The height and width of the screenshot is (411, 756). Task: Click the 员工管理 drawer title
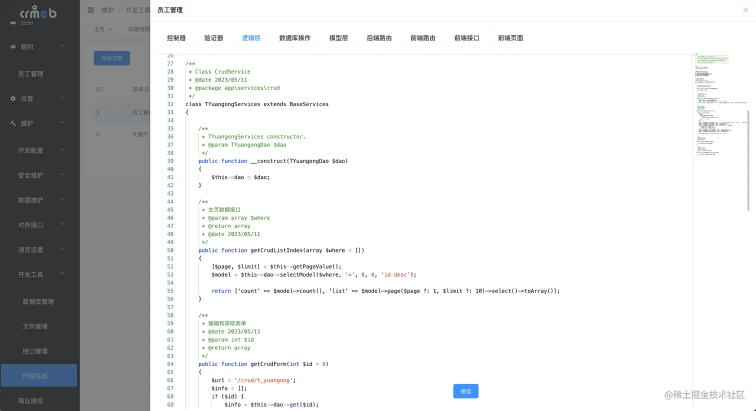tap(170, 10)
